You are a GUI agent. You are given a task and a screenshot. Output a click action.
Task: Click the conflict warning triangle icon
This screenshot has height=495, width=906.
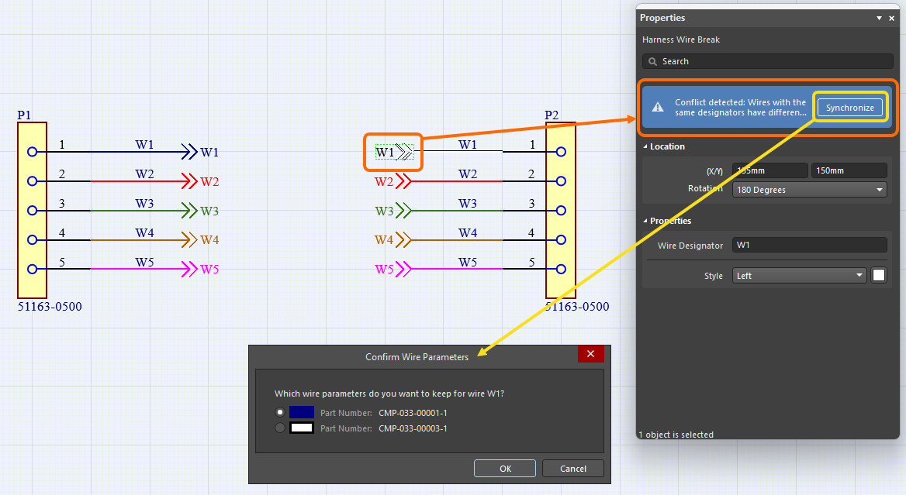[x=658, y=108]
